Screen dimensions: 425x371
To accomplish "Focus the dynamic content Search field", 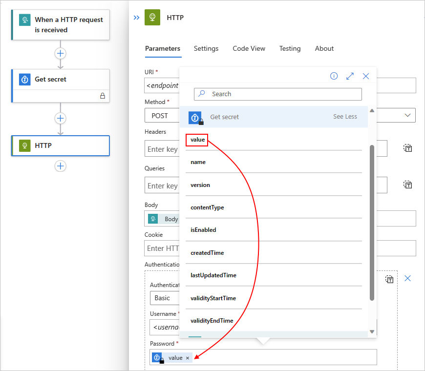I will coord(278,94).
